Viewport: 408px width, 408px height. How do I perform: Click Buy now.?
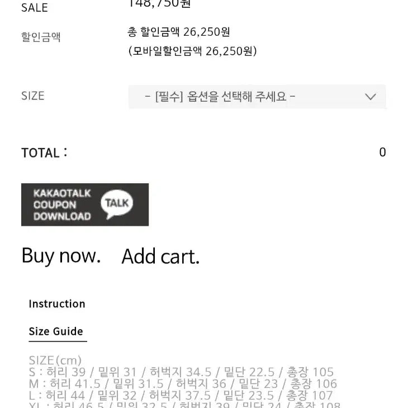61,256
